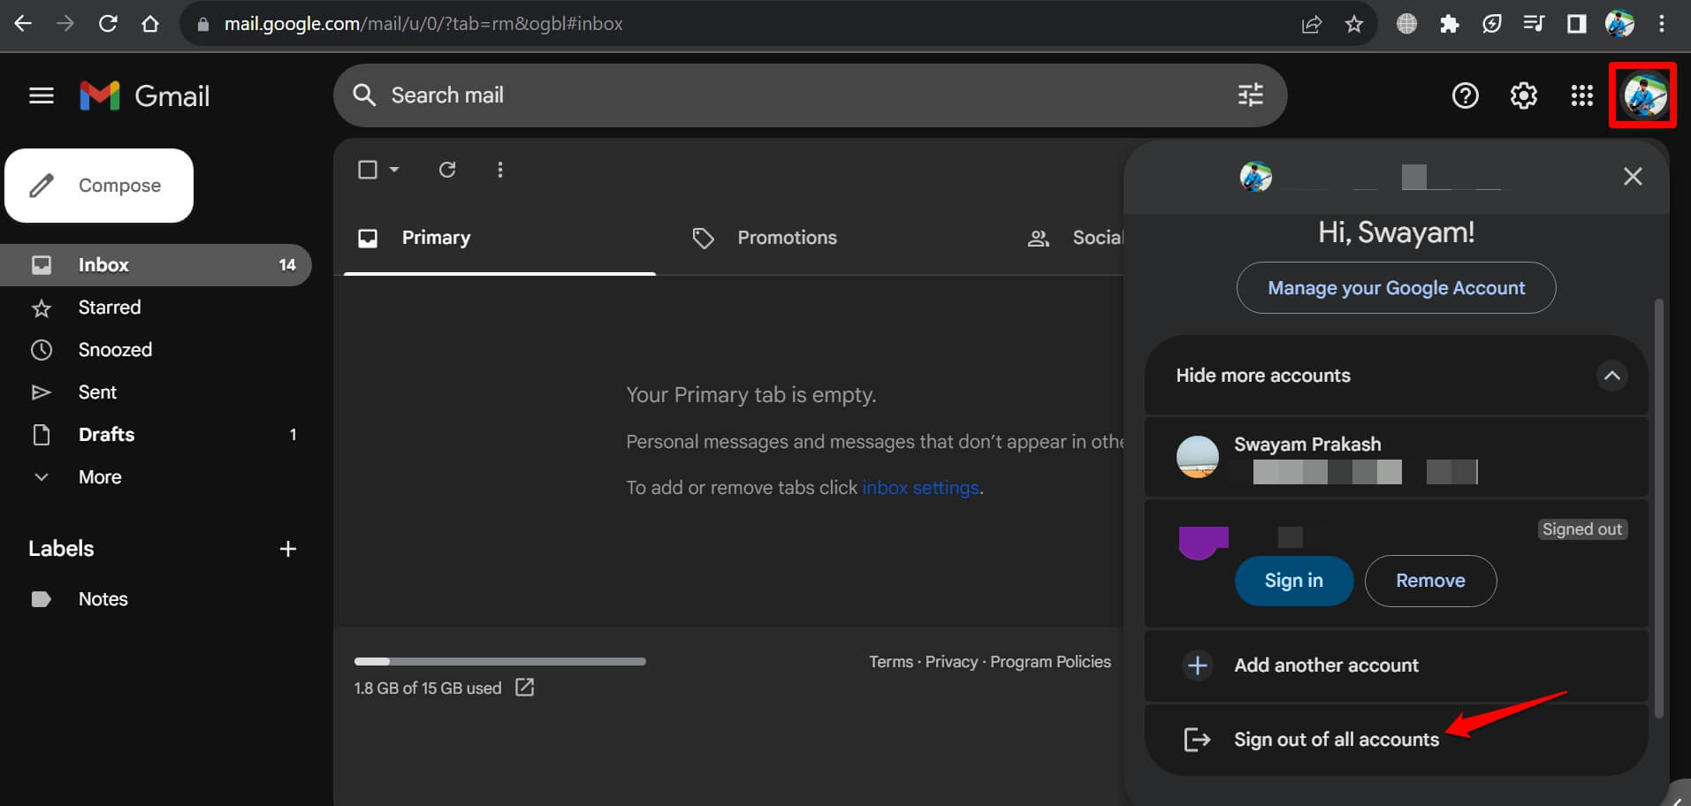Viewport: 1691px width, 806px height.
Task: Switch to the Promotions tab
Action: pos(786,238)
